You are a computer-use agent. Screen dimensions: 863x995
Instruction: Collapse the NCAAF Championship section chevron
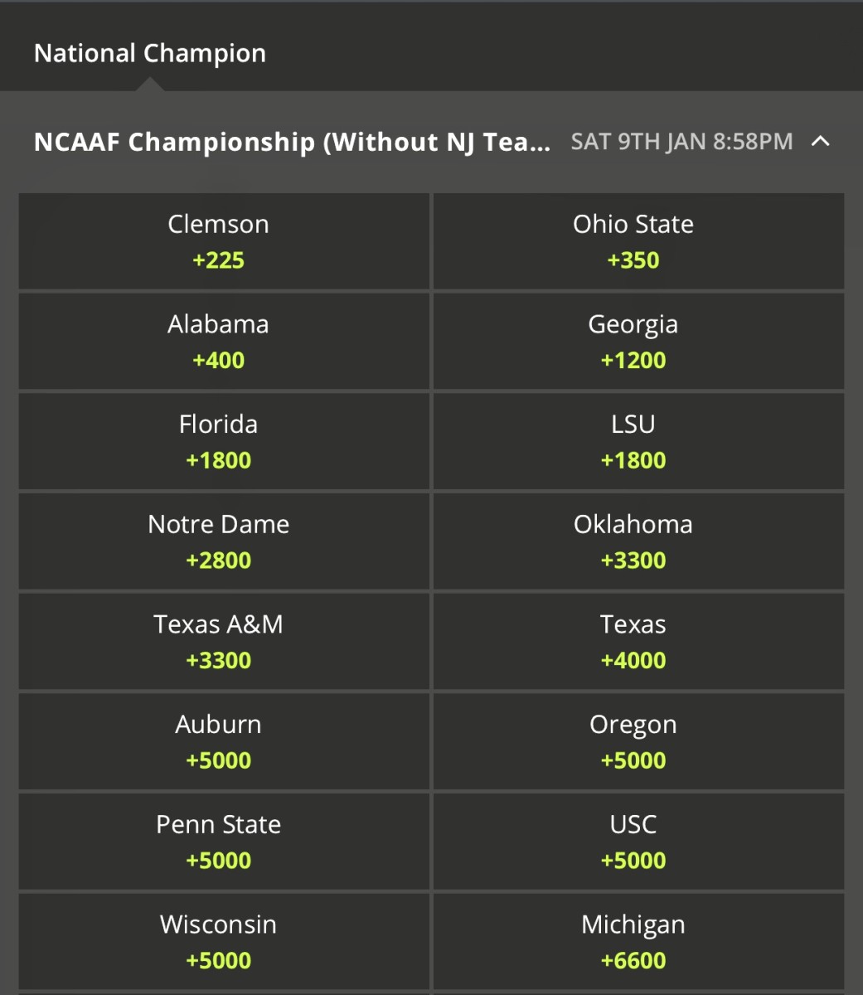pos(820,142)
